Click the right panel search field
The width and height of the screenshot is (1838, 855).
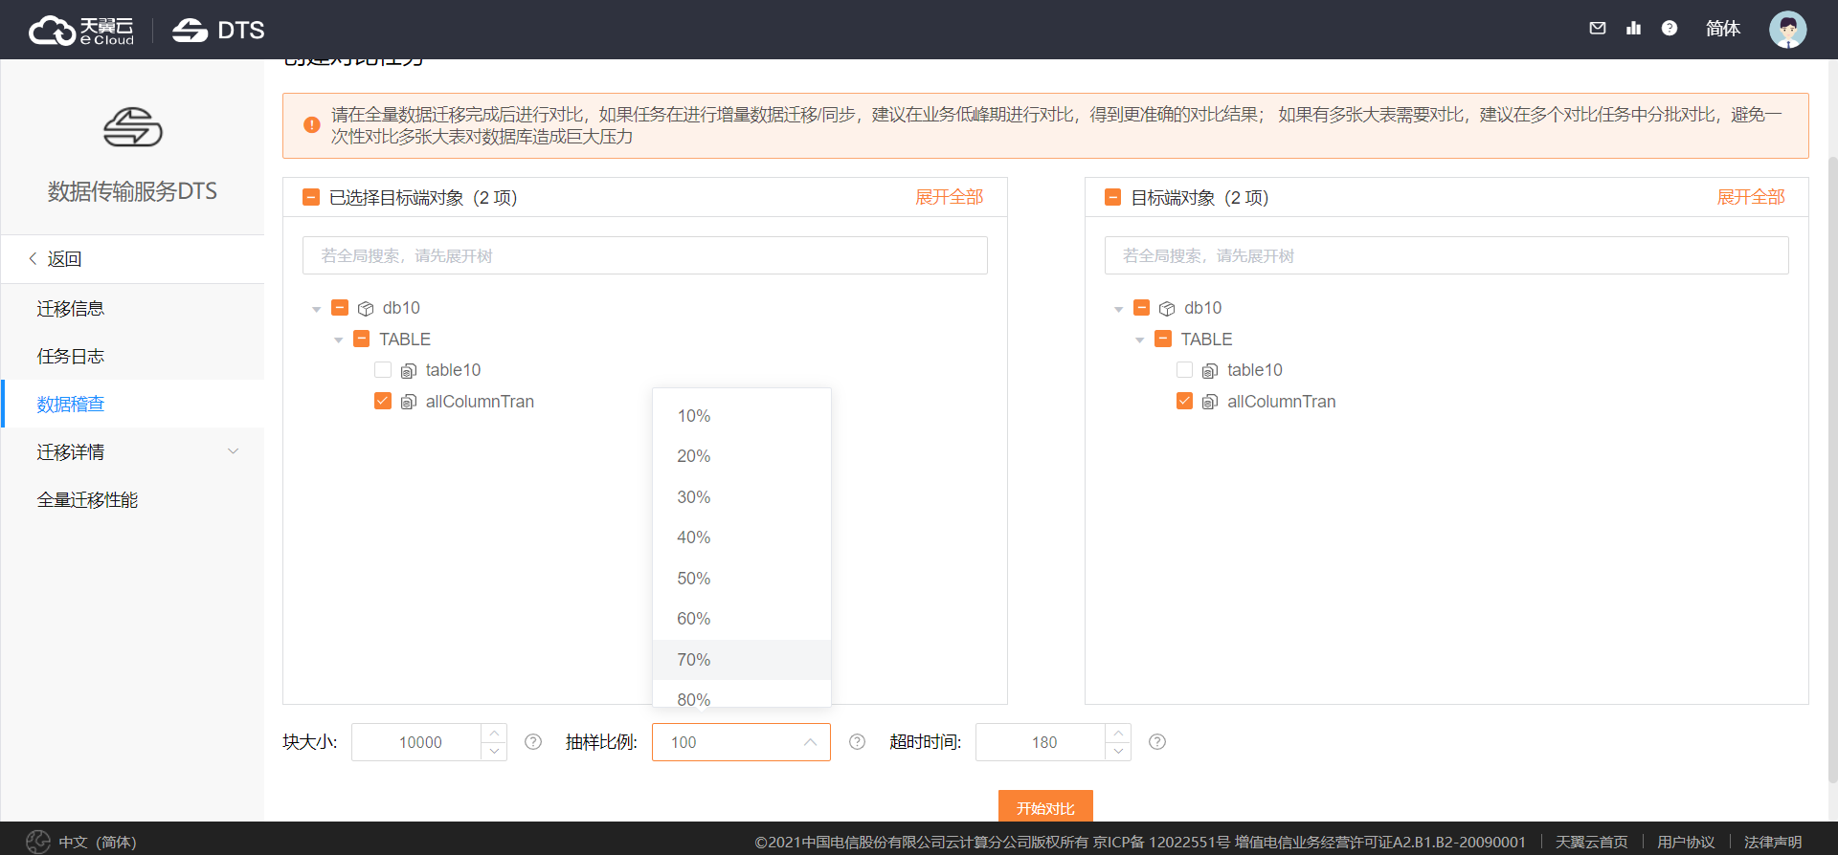coord(1446,256)
